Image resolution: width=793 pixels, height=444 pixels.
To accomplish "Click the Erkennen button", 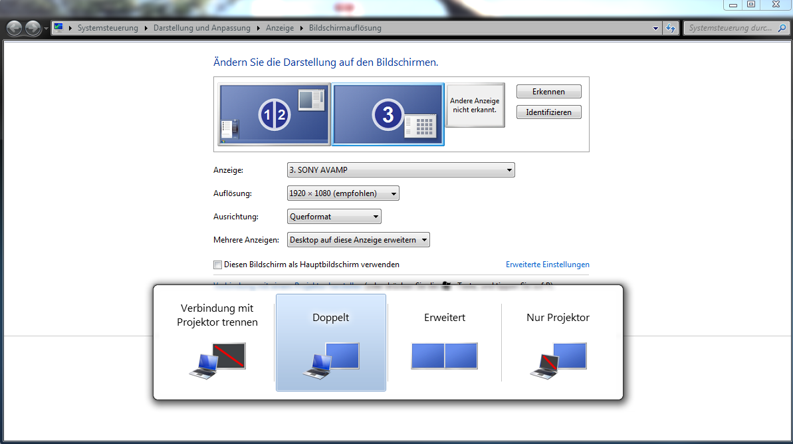I will 549,92.
